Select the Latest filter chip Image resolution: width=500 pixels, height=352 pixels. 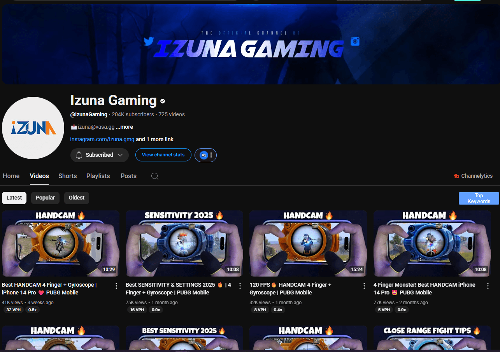(14, 198)
